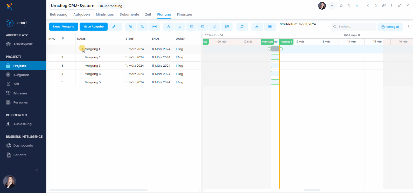Click Neue Aufgabe button

94,26
